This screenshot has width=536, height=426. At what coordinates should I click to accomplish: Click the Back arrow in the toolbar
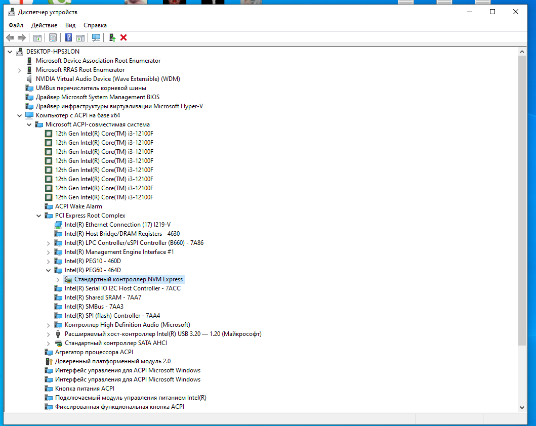10,37
